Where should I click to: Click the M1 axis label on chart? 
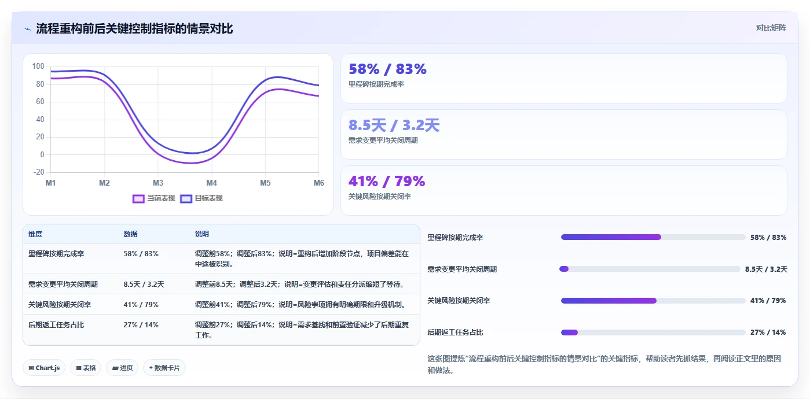[x=51, y=183]
